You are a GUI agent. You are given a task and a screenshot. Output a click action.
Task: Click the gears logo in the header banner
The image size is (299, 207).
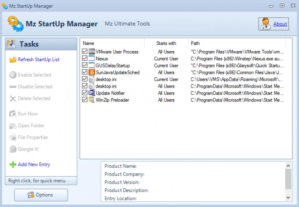[16, 24]
